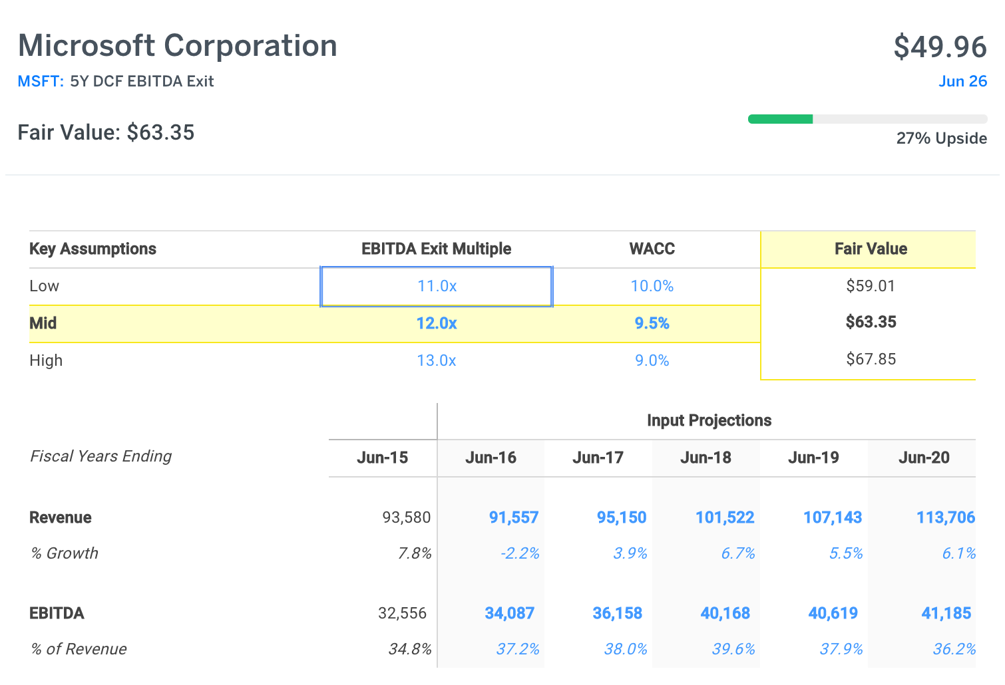
Task: Edit Jun-16 EBITDA projection 34,087
Action: tap(510, 614)
